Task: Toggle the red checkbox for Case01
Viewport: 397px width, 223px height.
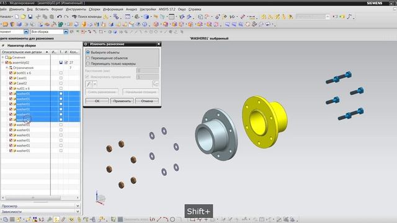Action: (x=11, y=78)
